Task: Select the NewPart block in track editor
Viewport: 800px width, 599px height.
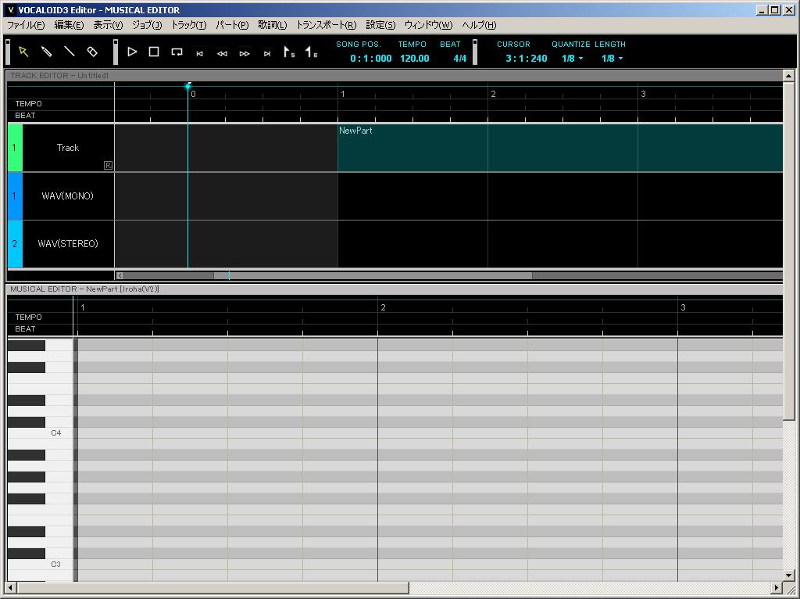Action: click(x=560, y=148)
